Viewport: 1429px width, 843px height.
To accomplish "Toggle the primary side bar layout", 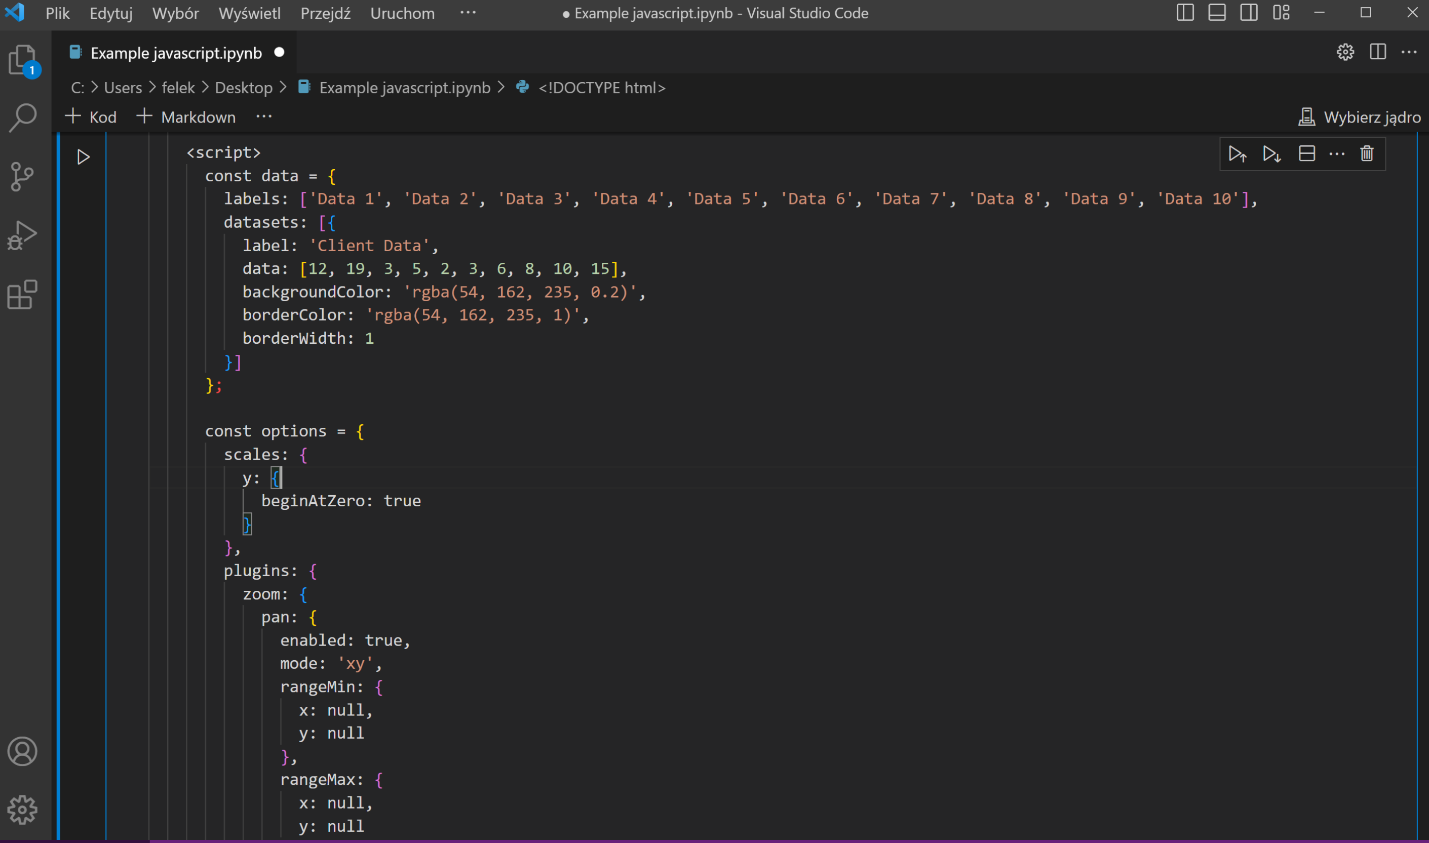I will (x=1185, y=13).
